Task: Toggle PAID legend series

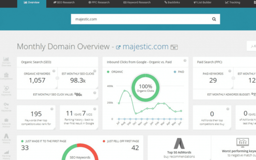Action: point(179,72)
